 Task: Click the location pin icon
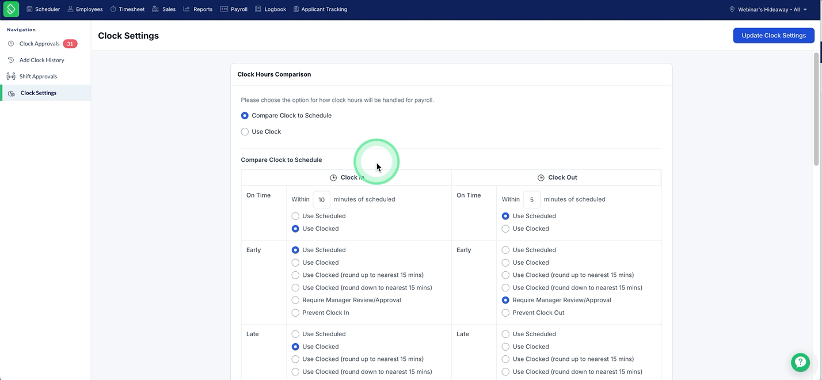click(x=732, y=9)
